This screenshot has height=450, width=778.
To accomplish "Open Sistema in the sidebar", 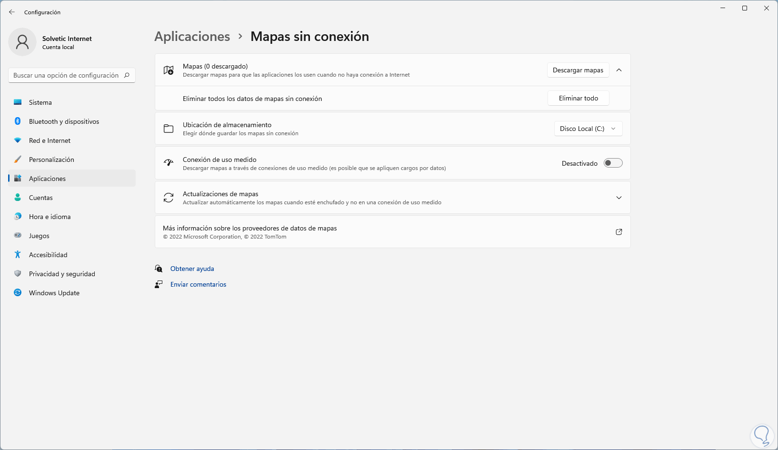I will click(40, 102).
